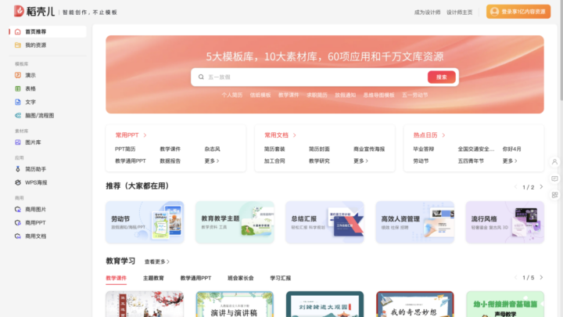Image resolution: width=563 pixels, height=317 pixels.
Task: Select the 脑图/流程图 icon
Action: tap(17, 115)
